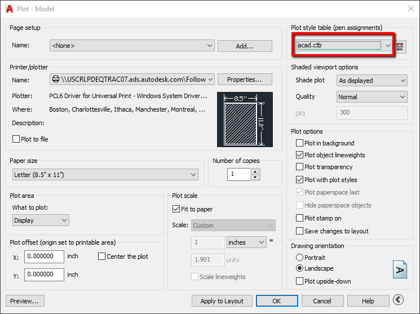Click the drawing orientation page icon
Screen dimensions: 420x314
coord(400,269)
